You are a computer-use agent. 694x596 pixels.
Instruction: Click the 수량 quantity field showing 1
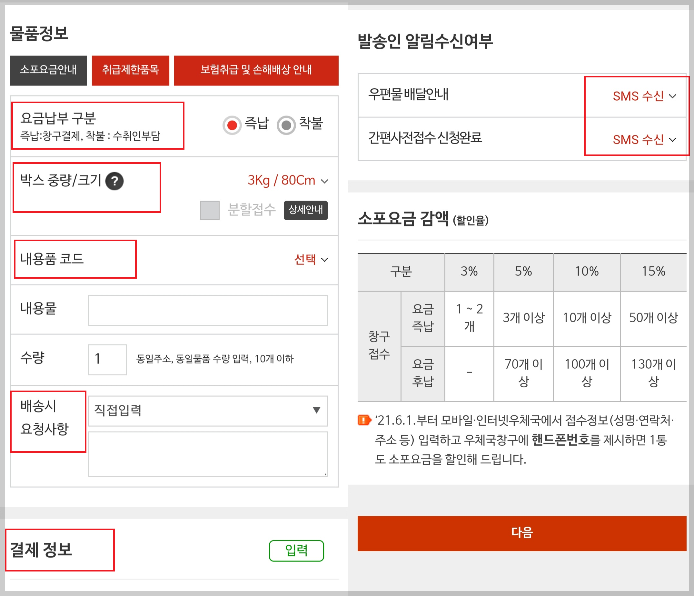click(107, 359)
